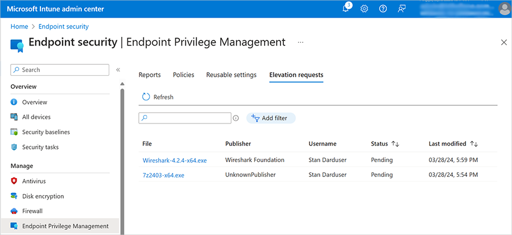Open Firewall in sidebar

click(x=32, y=211)
